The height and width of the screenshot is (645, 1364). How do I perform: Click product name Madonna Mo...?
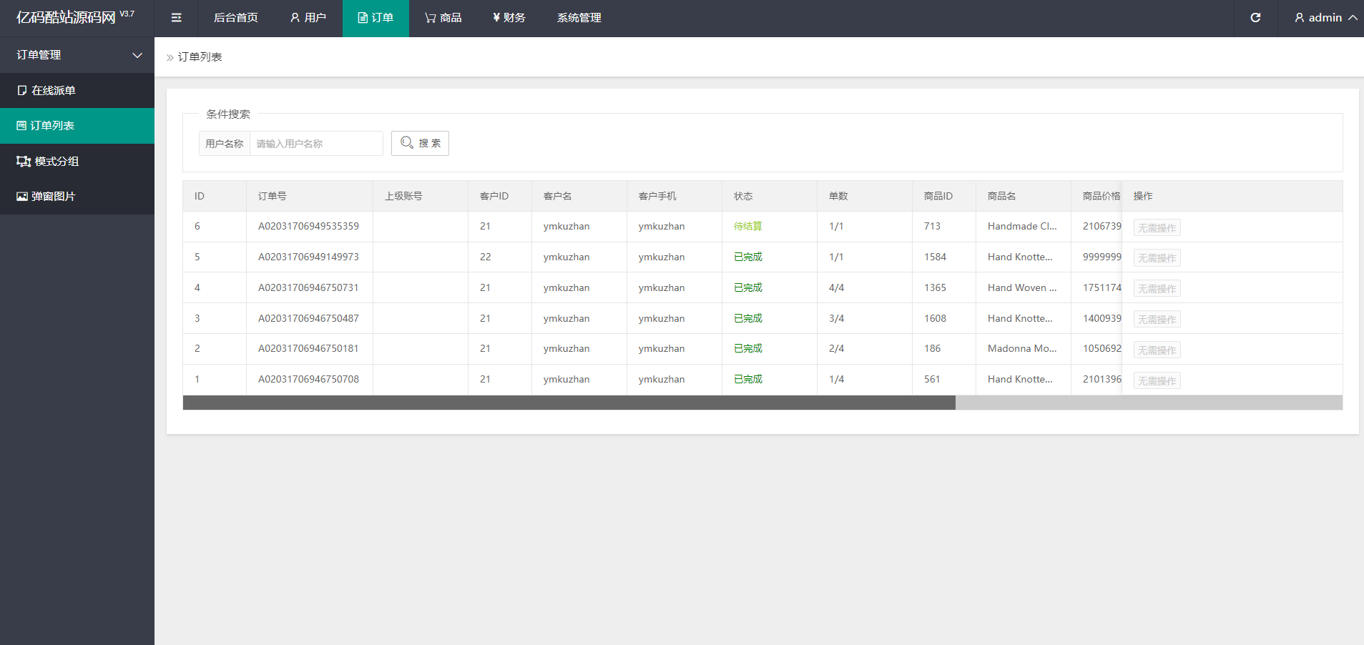tap(1022, 348)
